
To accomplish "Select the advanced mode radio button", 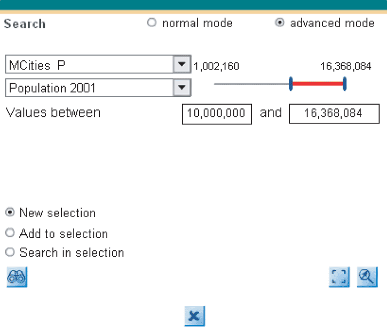I will pos(280,23).
